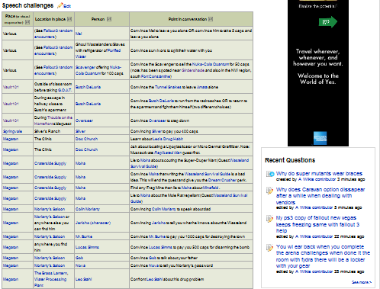
Task: Open Vault 101 link in the Overseer row
Action: [x=11, y=120]
